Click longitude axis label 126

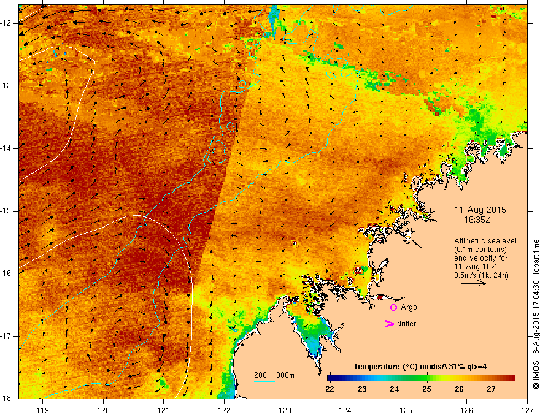tap(466, 410)
